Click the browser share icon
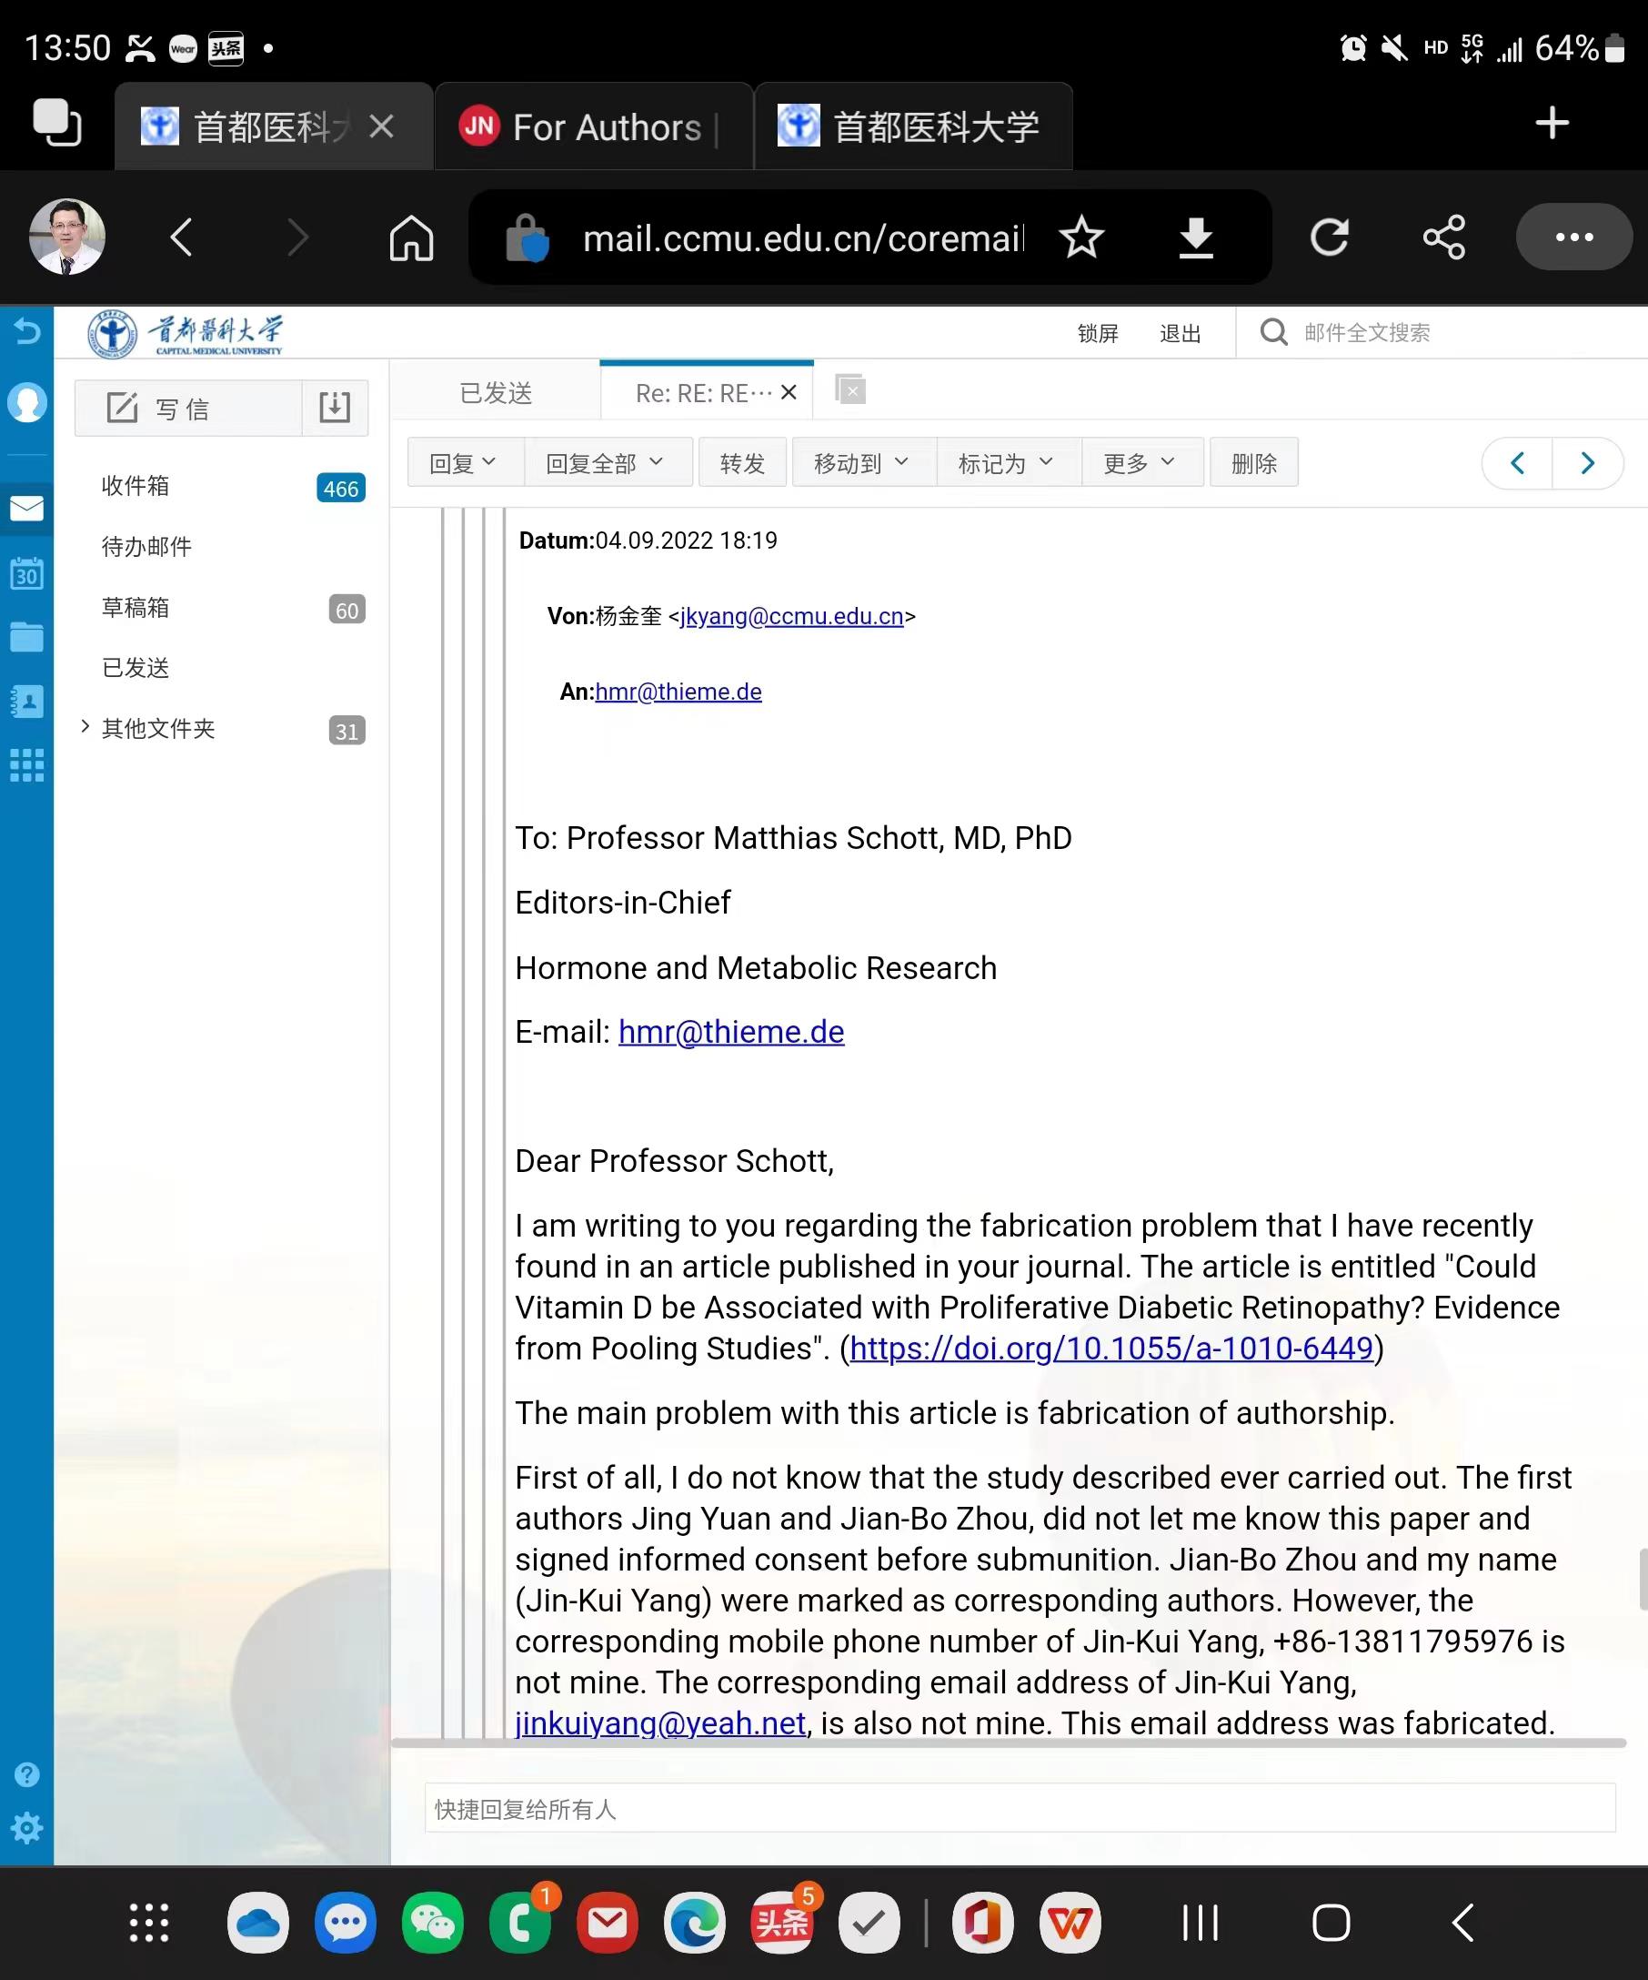The height and width of the screenshot is (1980, 1648). click(1443, 237)
